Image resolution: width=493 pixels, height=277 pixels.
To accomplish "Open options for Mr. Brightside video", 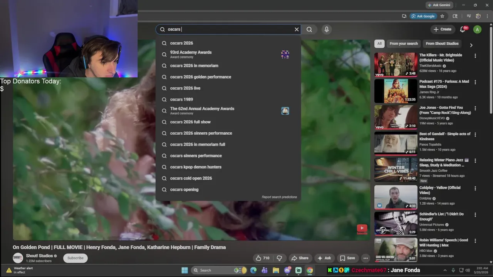I will click(x=475, y=56).
